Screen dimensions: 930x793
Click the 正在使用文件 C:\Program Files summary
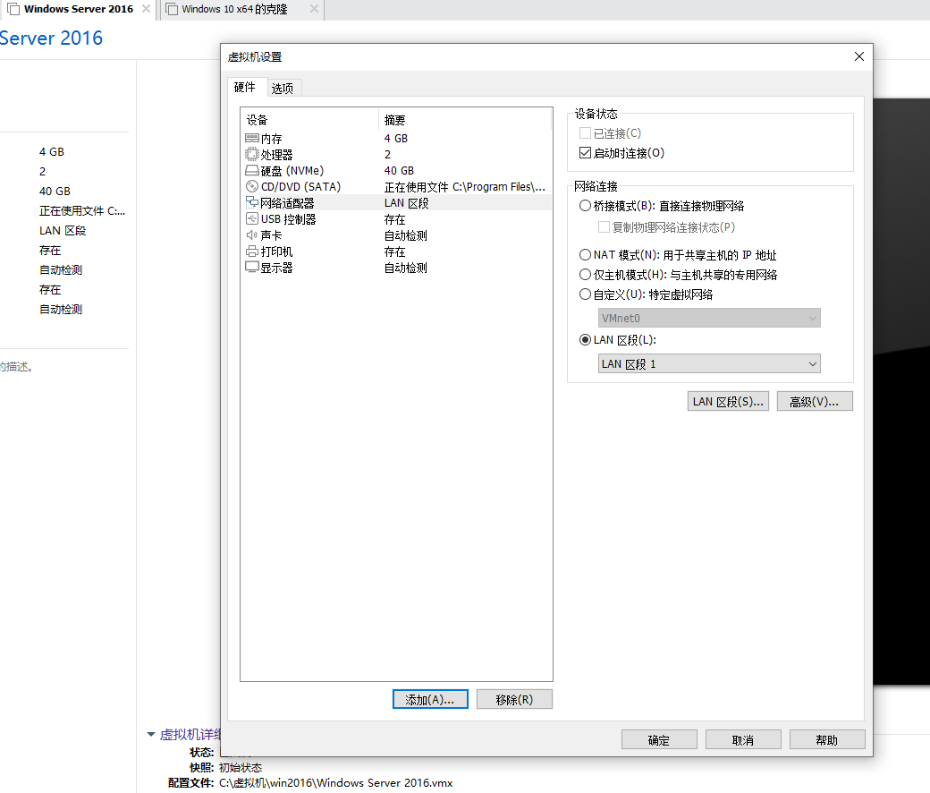coord(464,187)
